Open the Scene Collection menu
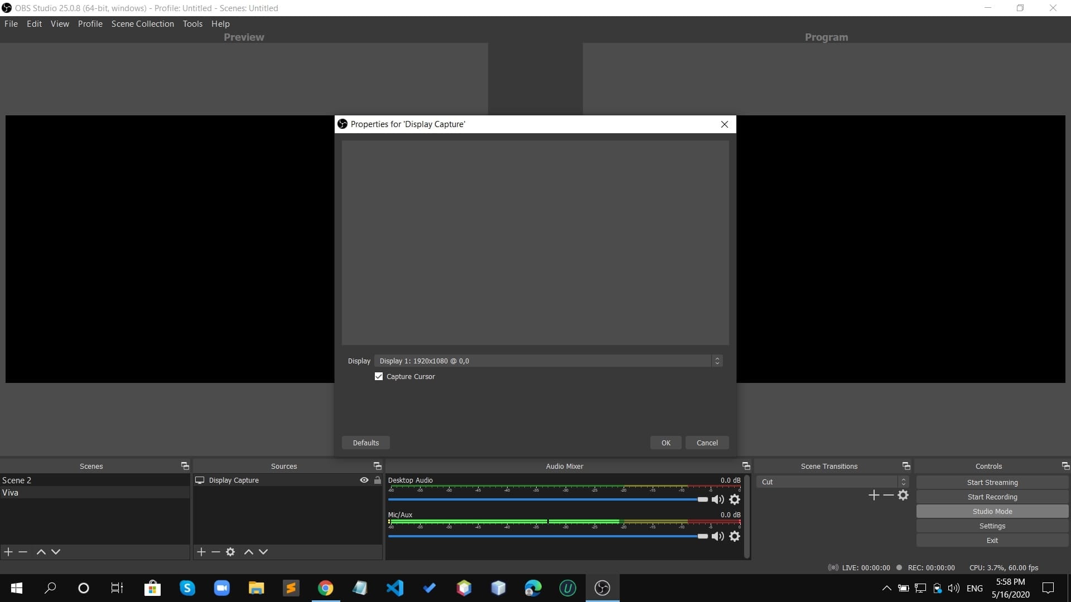This screenshot has width=1071, height=602. 143,24
